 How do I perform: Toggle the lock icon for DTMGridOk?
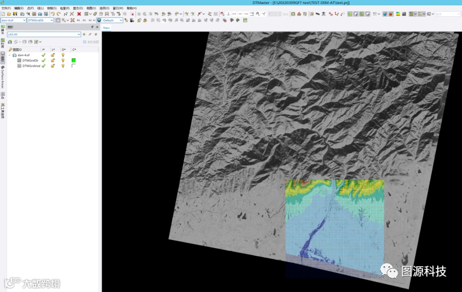pos(53,60)
